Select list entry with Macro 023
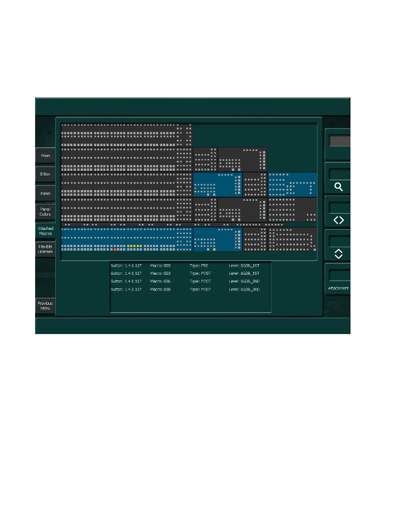 pos(190,273)
